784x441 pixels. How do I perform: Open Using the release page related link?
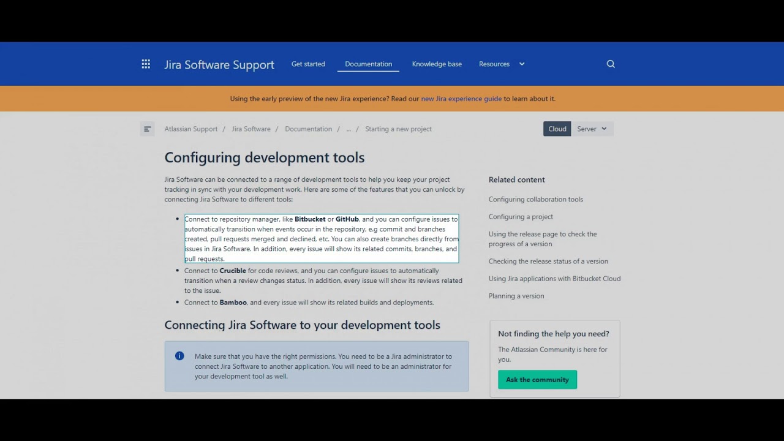pyautogui.click(x=543, y=239)
